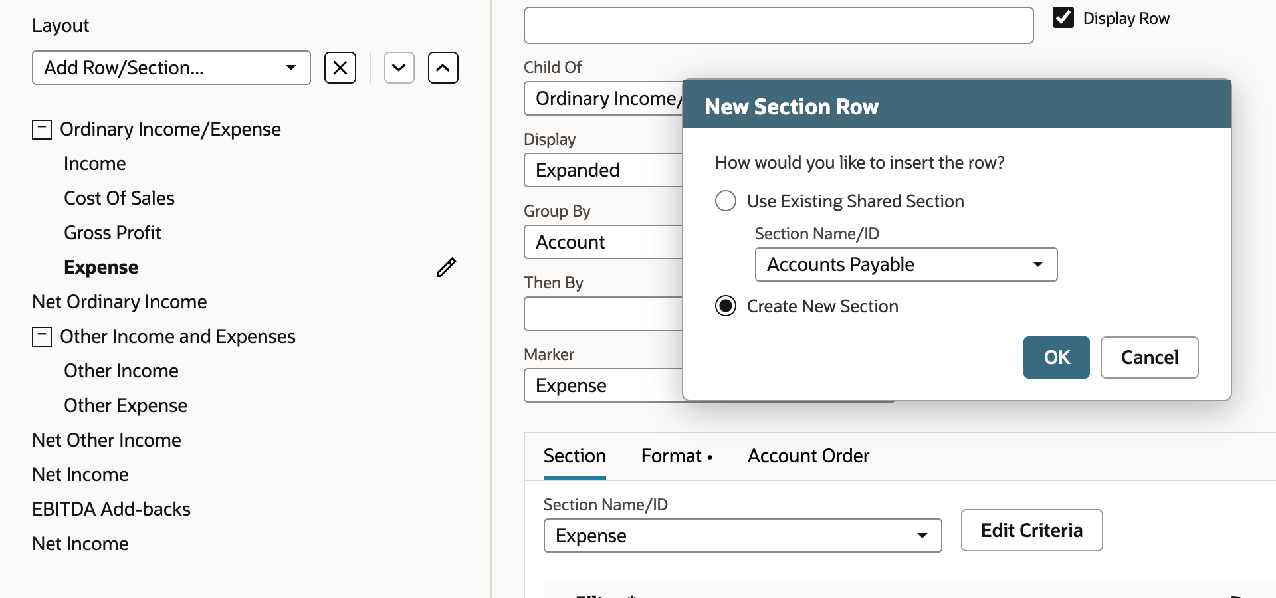Select the bold Expense row

101,267
